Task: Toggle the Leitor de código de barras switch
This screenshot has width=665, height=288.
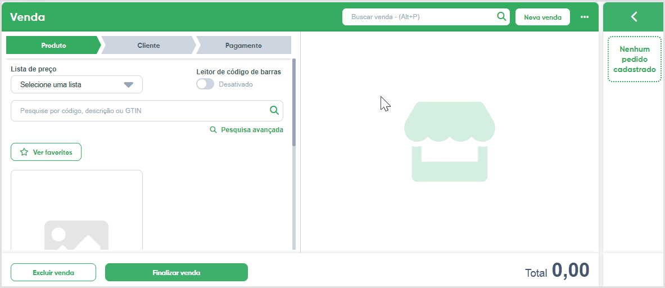Action: [205, 84]
